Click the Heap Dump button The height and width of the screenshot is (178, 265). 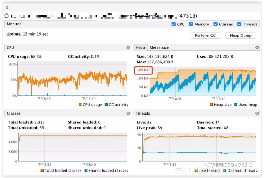tap(241, 36)
